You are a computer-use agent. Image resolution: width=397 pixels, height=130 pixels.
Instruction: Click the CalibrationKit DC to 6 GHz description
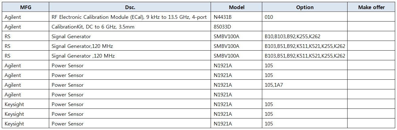93,27
